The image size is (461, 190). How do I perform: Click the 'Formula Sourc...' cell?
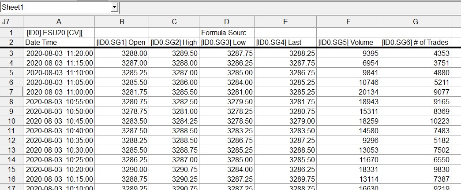[x=227, y=33]
